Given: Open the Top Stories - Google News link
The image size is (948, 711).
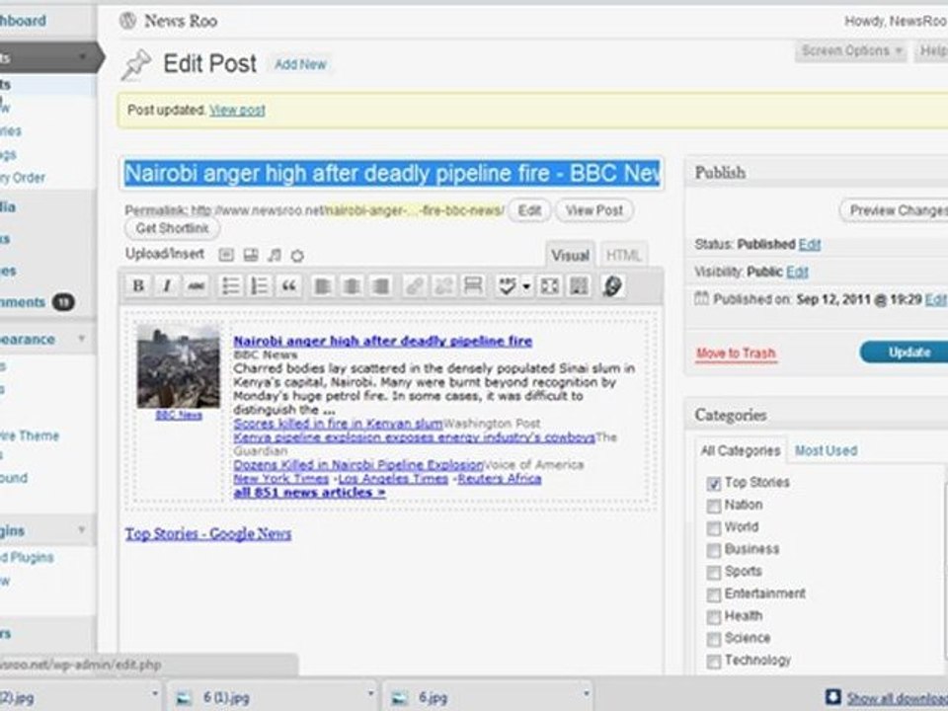Looking at the screenshot, I should [208, 533].
